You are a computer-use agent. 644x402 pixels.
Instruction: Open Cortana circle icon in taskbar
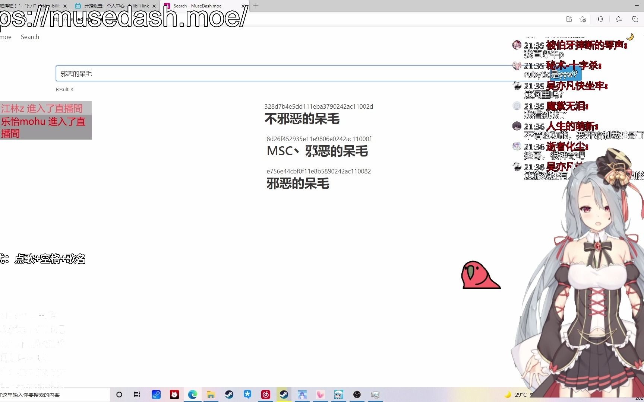[x=119, y=395]
